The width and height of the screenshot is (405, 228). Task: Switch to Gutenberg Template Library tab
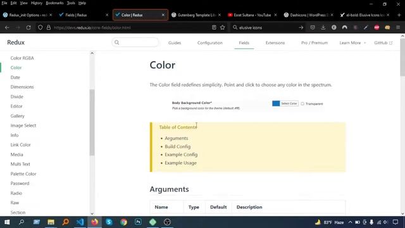pyautogui.click(x=196, y=15)
